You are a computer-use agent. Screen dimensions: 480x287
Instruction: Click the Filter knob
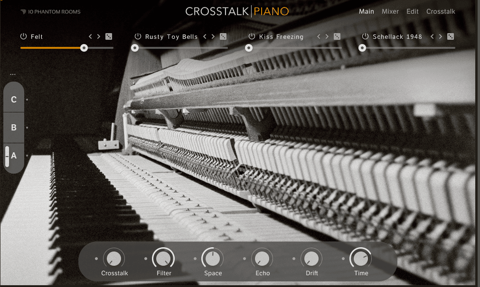pos(163,259)
